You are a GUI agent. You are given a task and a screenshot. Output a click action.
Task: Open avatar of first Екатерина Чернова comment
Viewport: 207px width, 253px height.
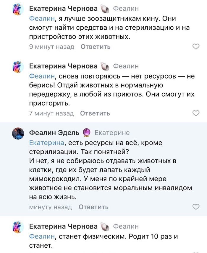point(18,10)
